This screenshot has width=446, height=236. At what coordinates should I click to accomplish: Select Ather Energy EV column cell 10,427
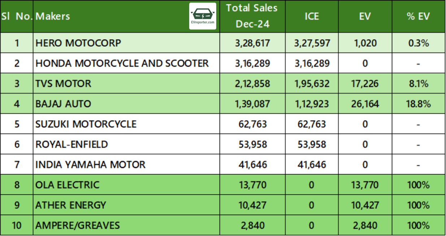(x=365, y=205)
